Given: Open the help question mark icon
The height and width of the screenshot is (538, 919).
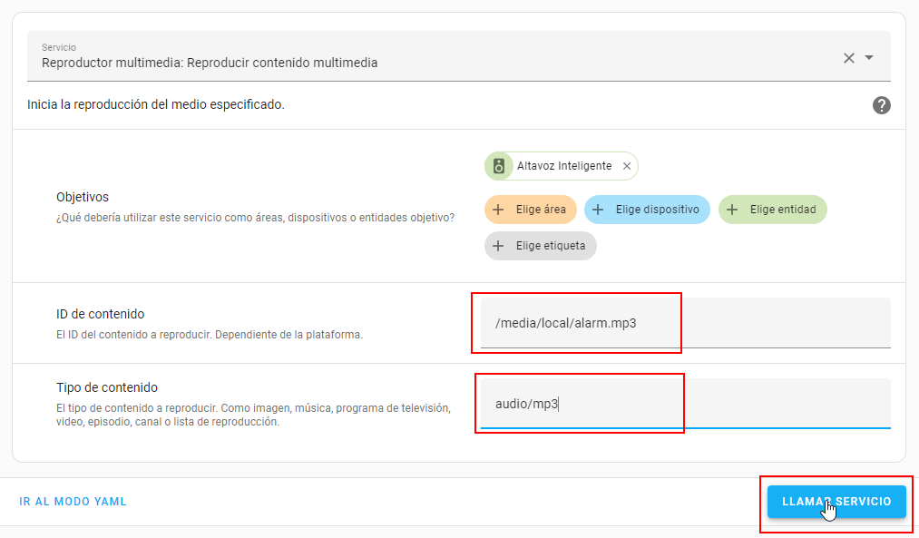Looking at the screenshot, I should click(881, 105).
